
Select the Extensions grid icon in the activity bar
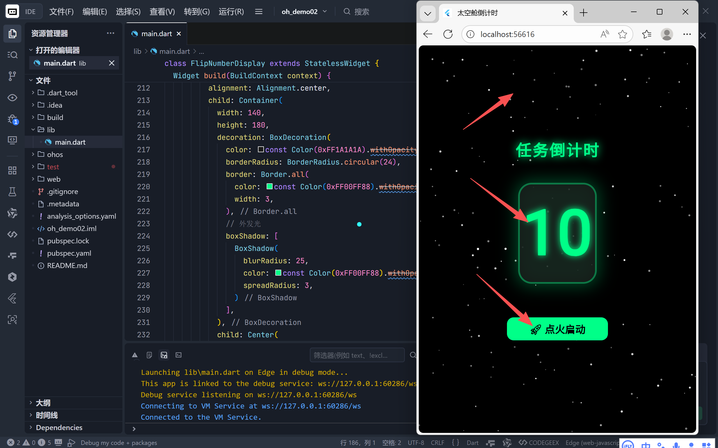point(12,170)
